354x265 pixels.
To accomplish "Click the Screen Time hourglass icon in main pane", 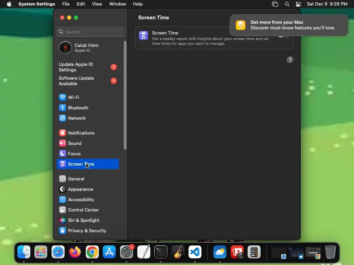I will tap(143, 36).
